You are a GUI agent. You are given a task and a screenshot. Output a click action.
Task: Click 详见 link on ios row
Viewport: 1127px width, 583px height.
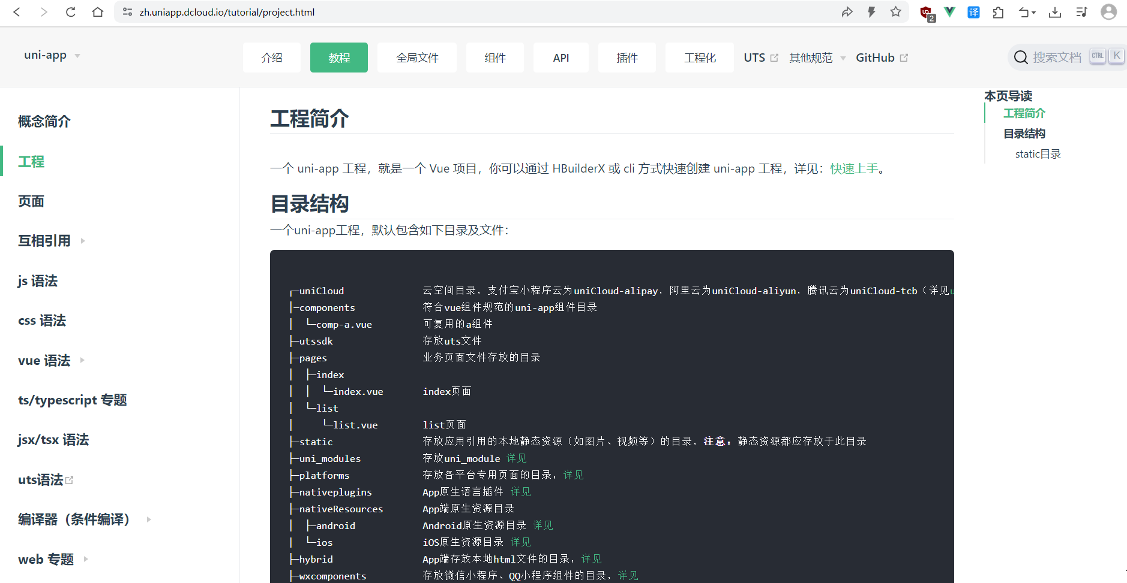(x=520, y=542)
